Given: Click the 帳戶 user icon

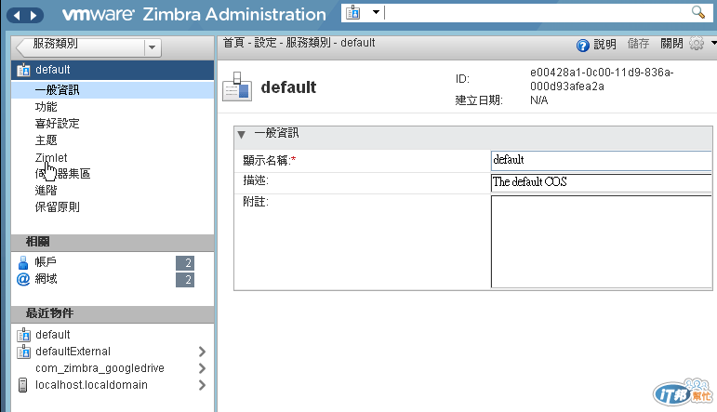Looking at the screenshot, I should point(23,263).
